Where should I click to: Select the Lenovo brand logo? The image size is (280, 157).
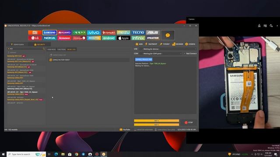click(64, 38)
